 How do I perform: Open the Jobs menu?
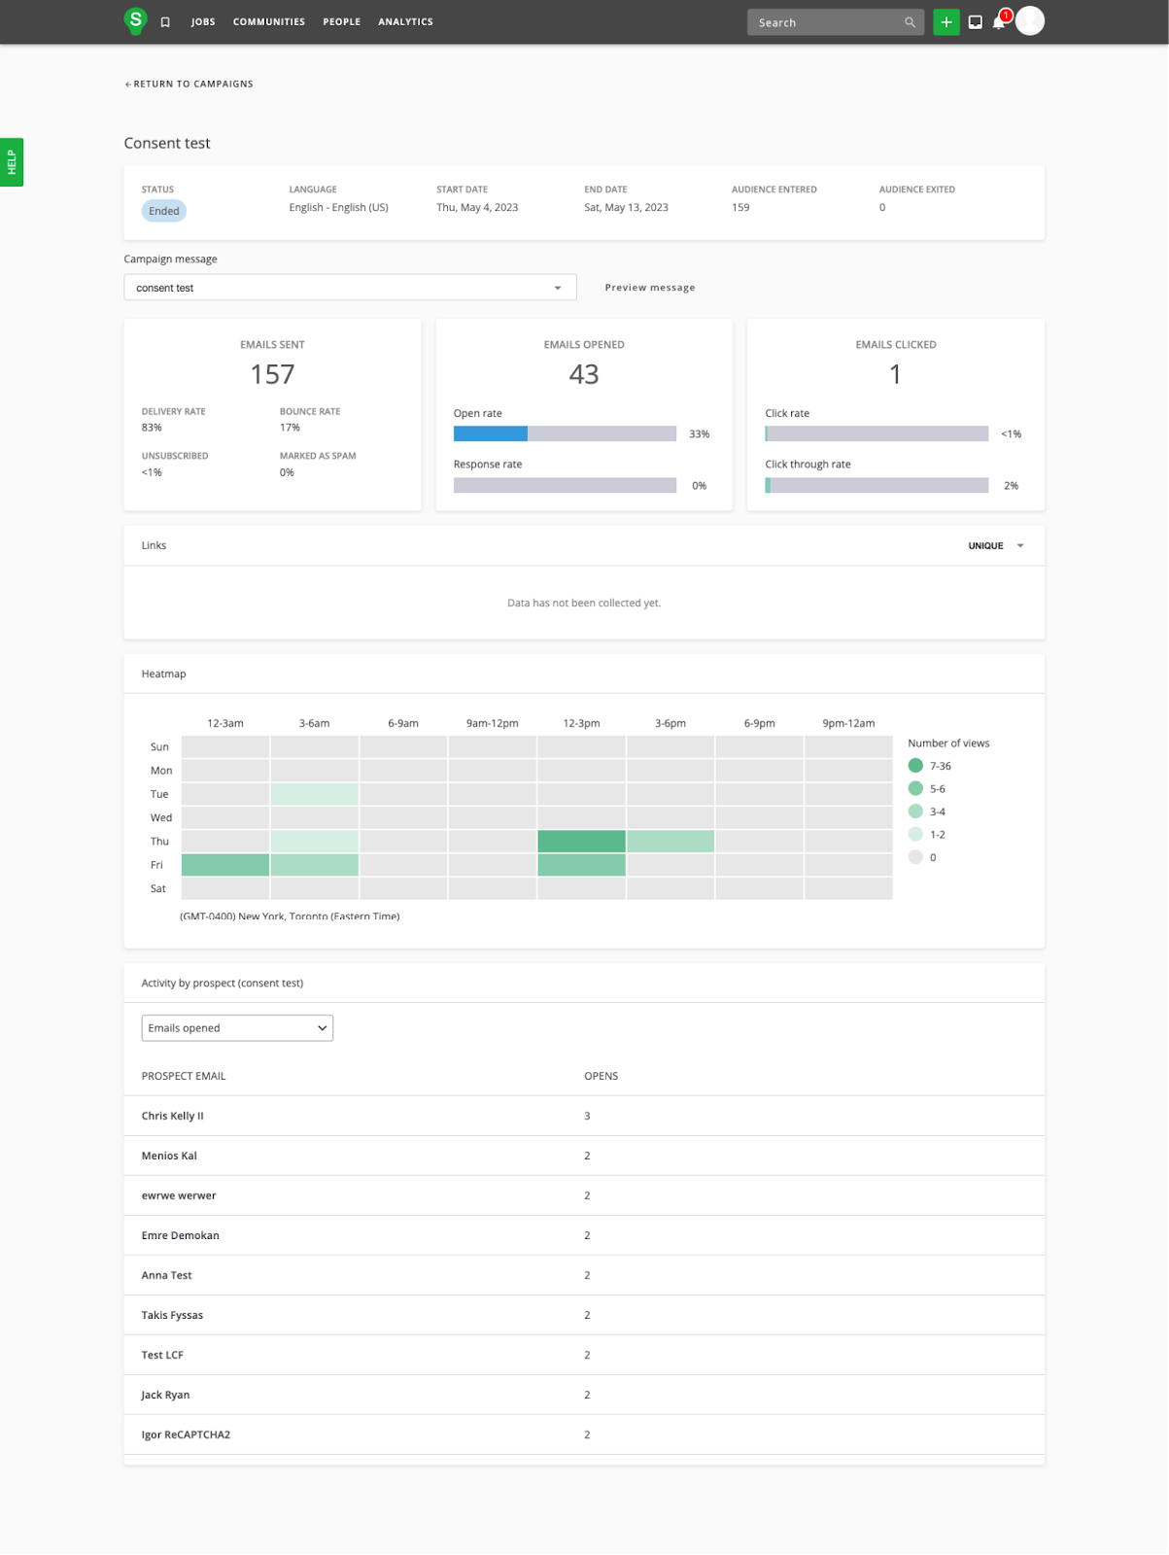203,22
